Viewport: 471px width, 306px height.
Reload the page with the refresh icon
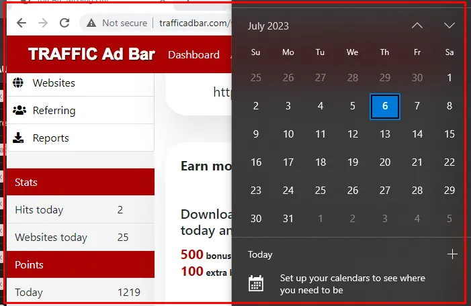pos(65,23)
